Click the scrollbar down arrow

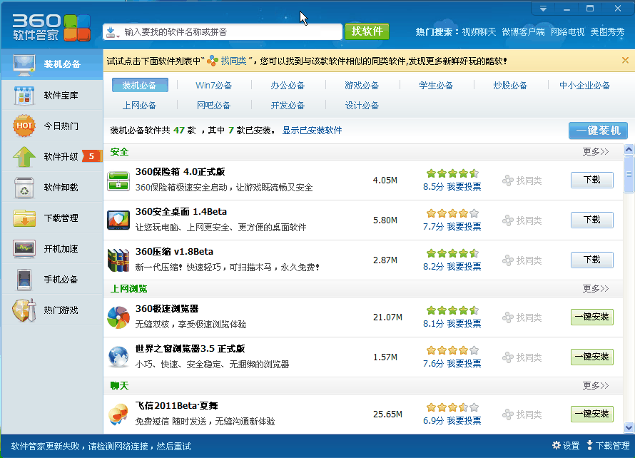(x=629, y=427)
